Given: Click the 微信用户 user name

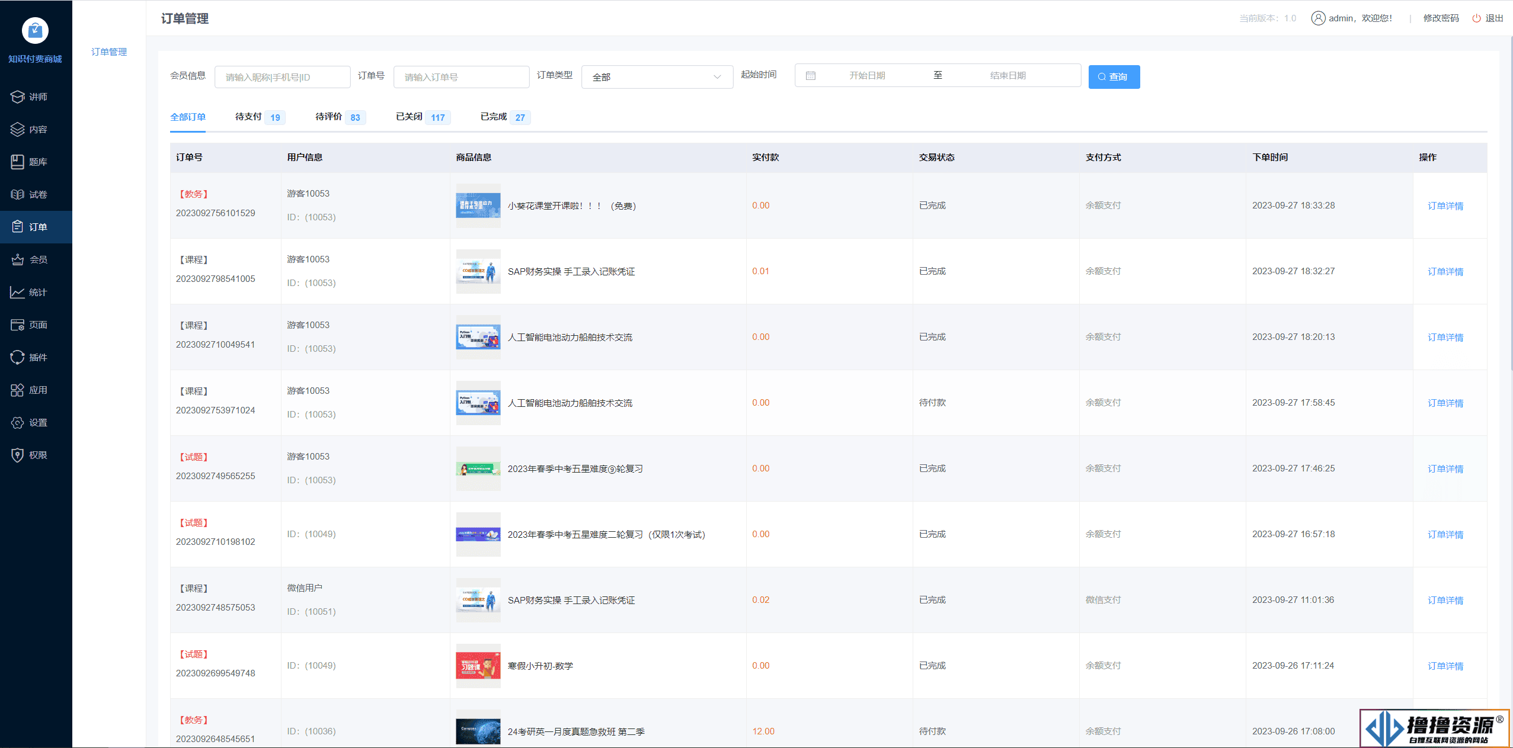Looking at the screenshot, I should pos(305,588).
